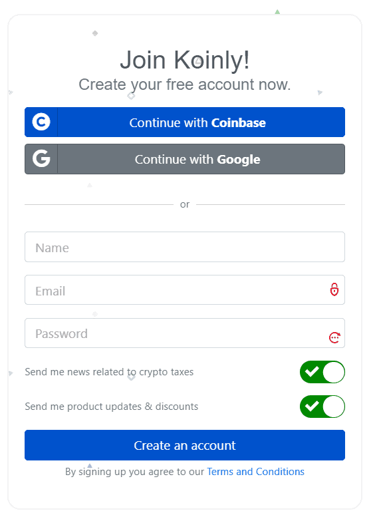The image size is (379, 521).
Task: Click the "or" divider text
Action: click(x=185, y=204)
